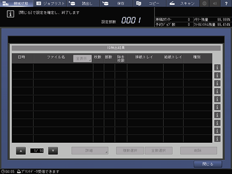Click the printer status icon at bottom
Viewport: 232px width, 174px height.
coord(19,171)
